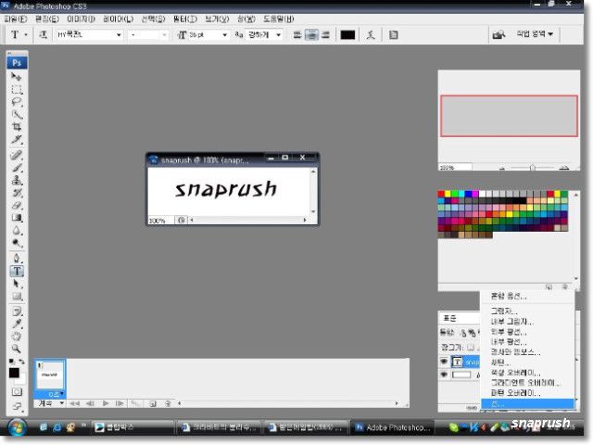Hide the background layer eye icon
Viewport: 593px width, 445px height.
tap(444, 375)
